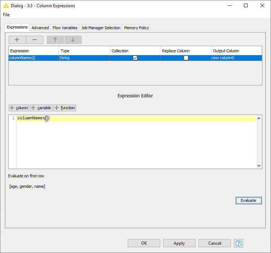Open help with question mark icon

click(239, 243)
